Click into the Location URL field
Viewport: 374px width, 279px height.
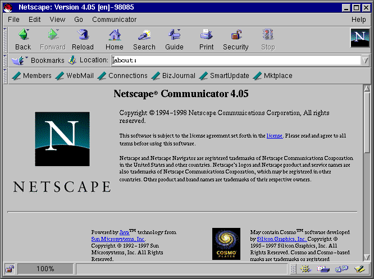236,60
